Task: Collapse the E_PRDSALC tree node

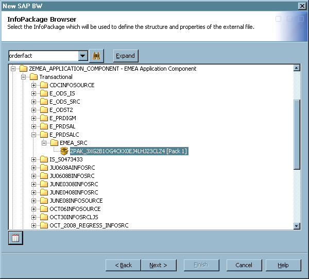Action: point(34,135)
